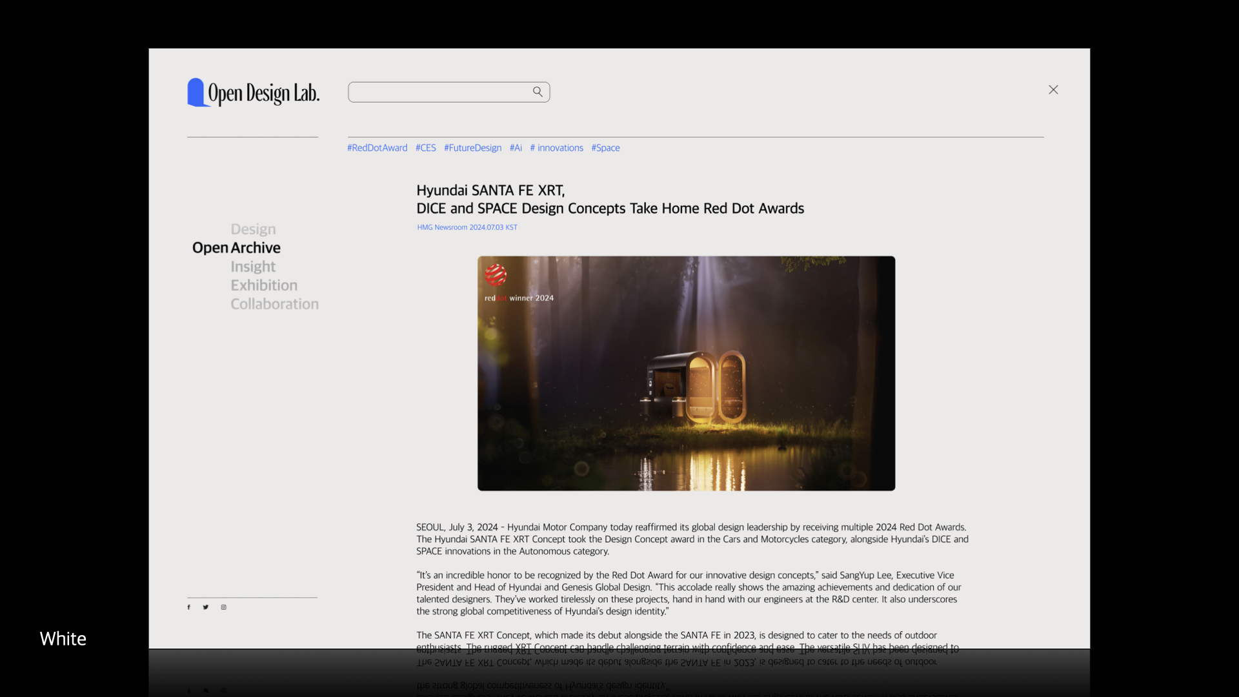The width and height of the screenshot is (1239, 697).
Task: Select the #CES tag
Action: click(x=426, y=148)
